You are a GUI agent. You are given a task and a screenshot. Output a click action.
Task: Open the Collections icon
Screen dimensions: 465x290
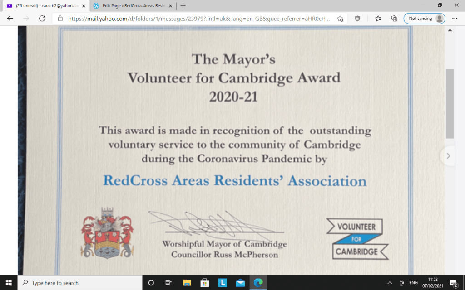[394, 19]
